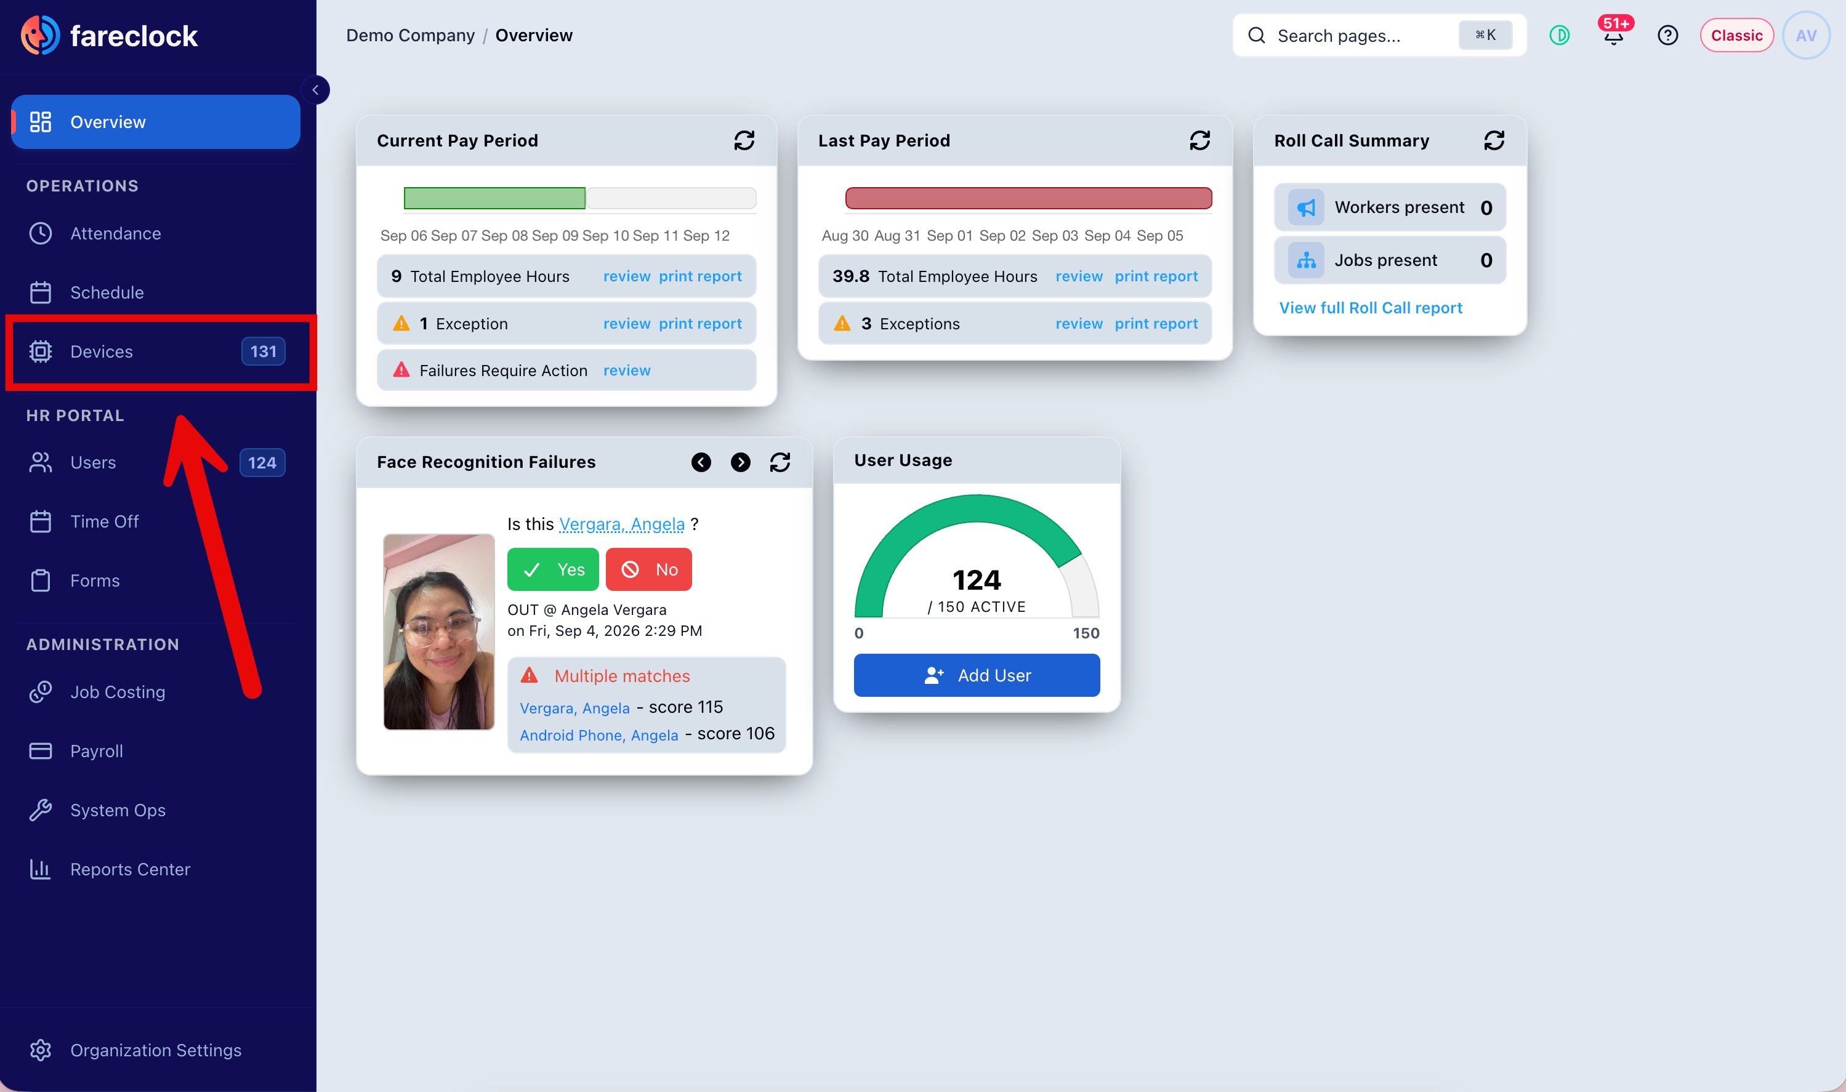Go to the next face recognition failure
The image size is (1846, 1092).
(740, 462)
